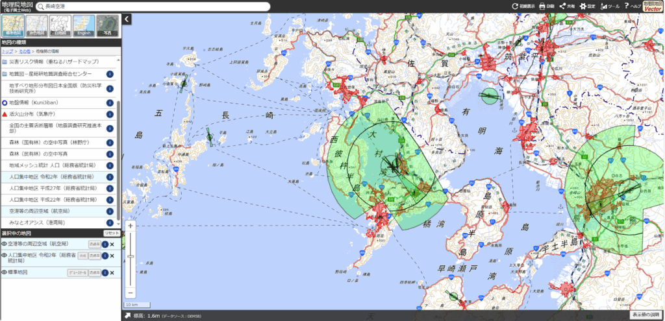
Task: Click the 地理院地図 logo
Action: tap(17, 6)
